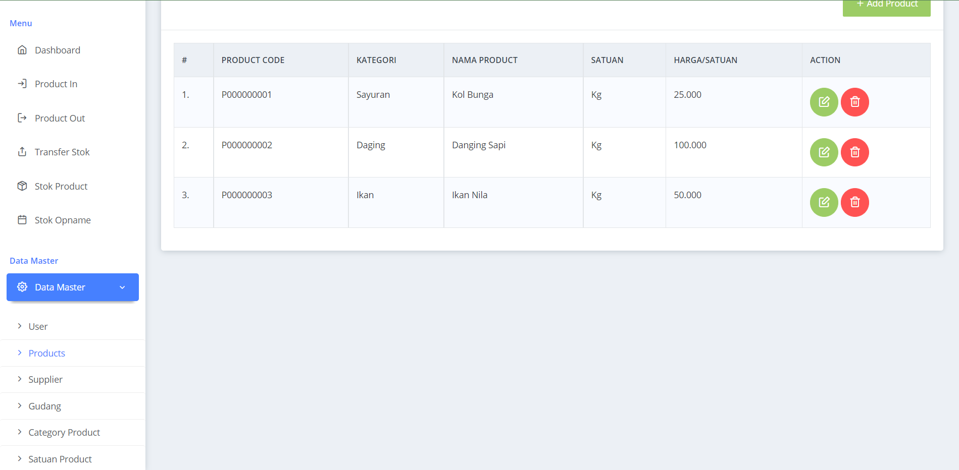Click the Stok Opname calendar icon
The width and height of the screenshot is (959, 470).
pyautogui.click(x=22, y=220)
